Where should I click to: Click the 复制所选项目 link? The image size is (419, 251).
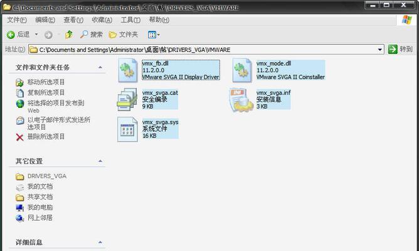pyautogui.click(x=46, y=92)
